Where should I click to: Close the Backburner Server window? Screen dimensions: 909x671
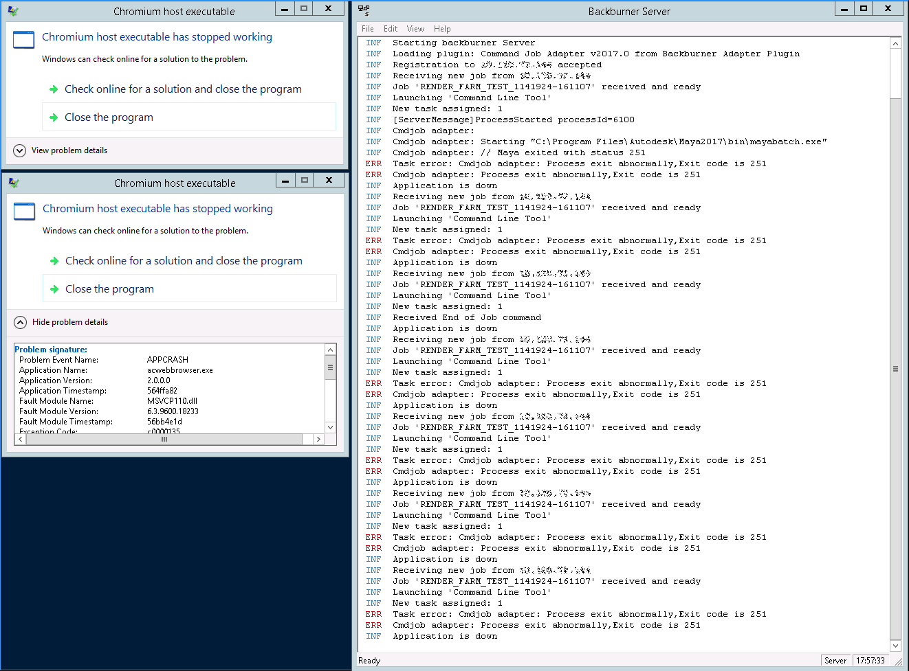click(888, 8)
